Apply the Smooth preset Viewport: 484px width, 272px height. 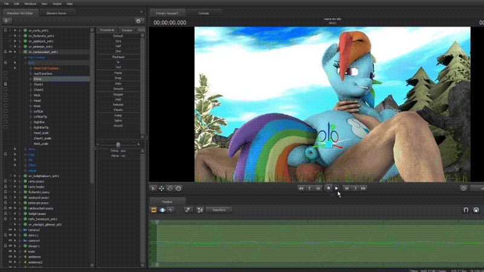coord(118,89)
